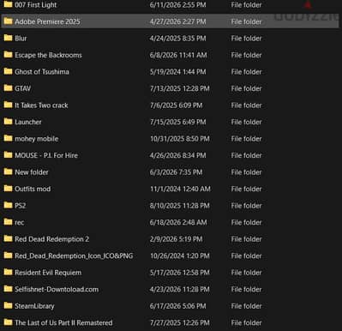Viewport: 342px width, 331px height.
Task: Select the folder icon beside 007 First Light
Action: pyautogui.click(x=8, y=4)
